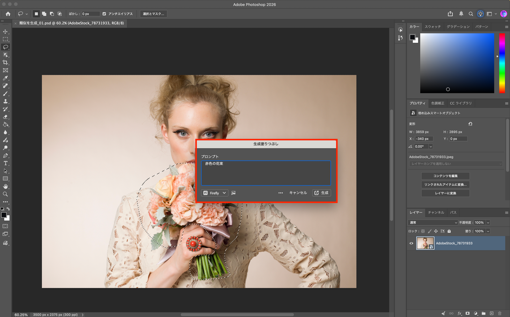The height and width of the screenshot is (317, 510).
Task: Open notifications bell icon
Action: coord(461,14)
